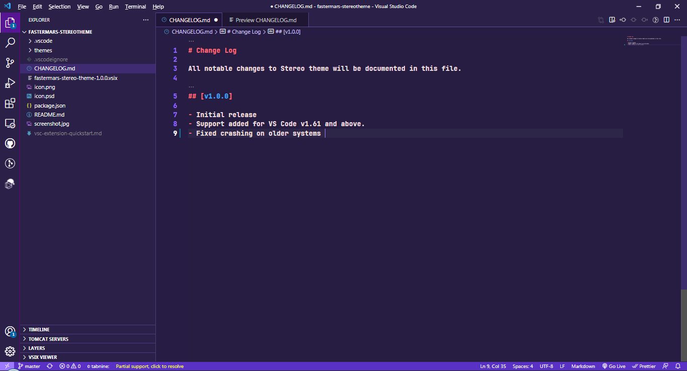The image size is (687, 371).
Task: Select package.json in the Explorer
Action: tap(49, 105)
